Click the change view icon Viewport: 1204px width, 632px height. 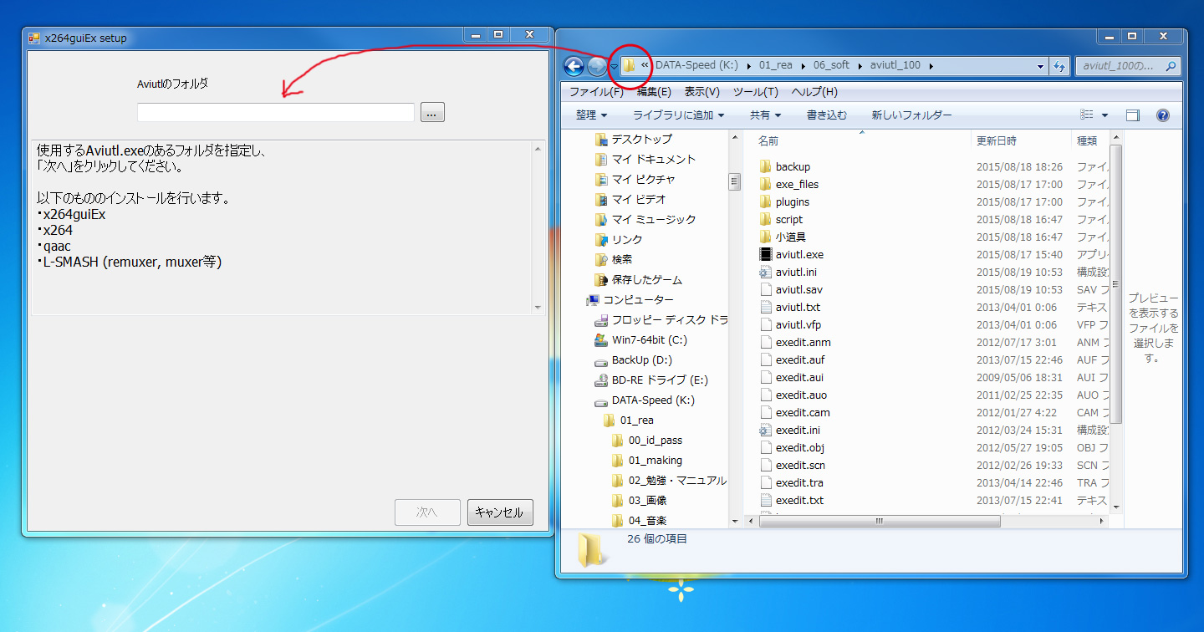click(x=1087, y=115)
